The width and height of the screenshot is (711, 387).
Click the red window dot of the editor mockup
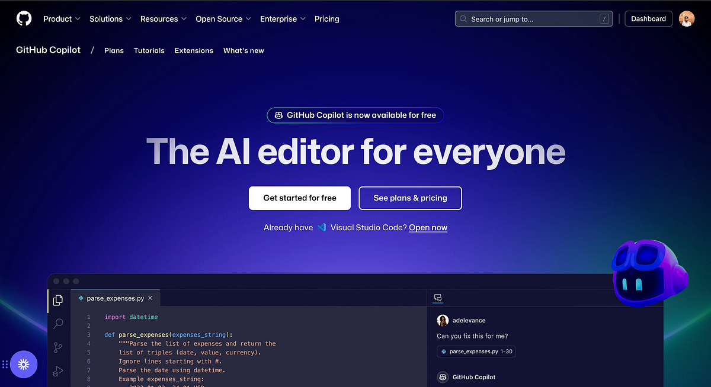click(x=57, y=281)
